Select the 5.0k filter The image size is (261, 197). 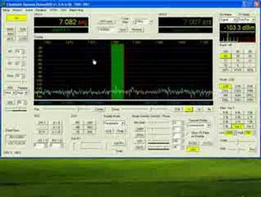(x=225, y=113)
